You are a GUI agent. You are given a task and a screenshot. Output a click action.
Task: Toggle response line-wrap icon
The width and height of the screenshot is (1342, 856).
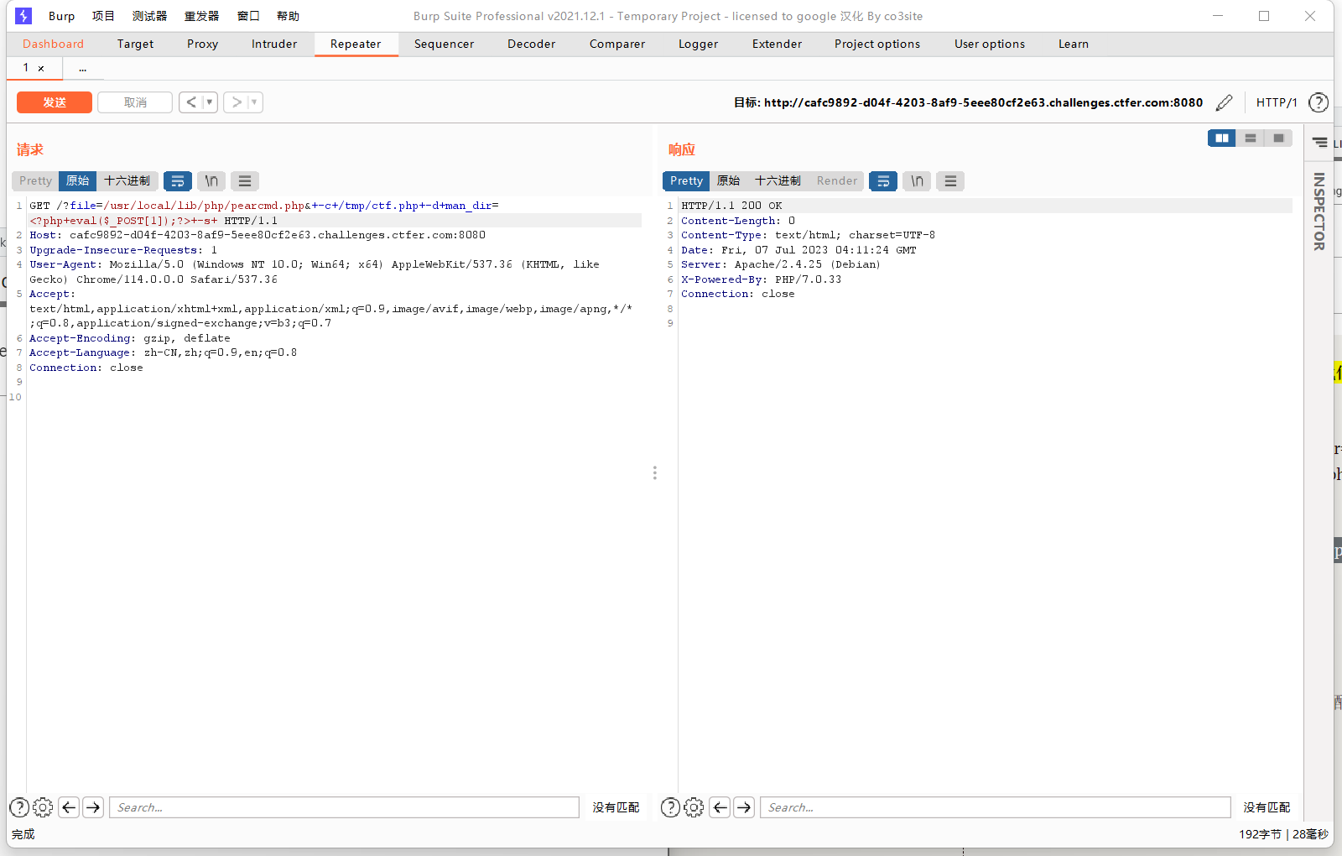pyautogui.click(x=883, y=180)
